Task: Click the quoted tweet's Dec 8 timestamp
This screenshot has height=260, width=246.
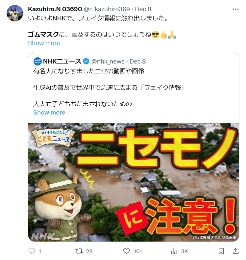Action: (x=138, y=61)
